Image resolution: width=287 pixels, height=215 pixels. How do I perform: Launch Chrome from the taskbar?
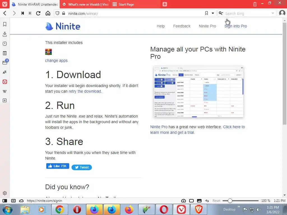point(60,209)
